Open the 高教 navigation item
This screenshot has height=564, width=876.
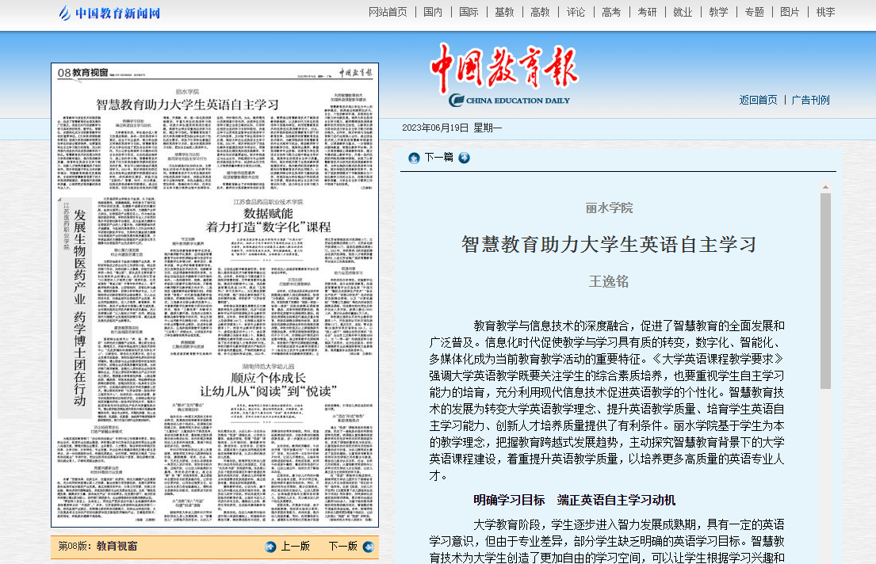[x=540, y=12]
